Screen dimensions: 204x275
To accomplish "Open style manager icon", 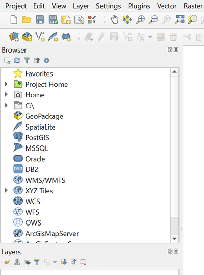I will 92,19.
